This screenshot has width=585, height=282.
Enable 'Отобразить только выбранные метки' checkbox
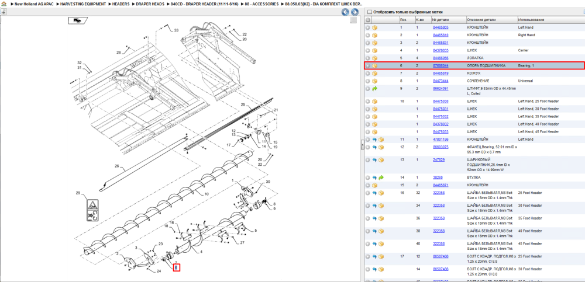point(369,12)
